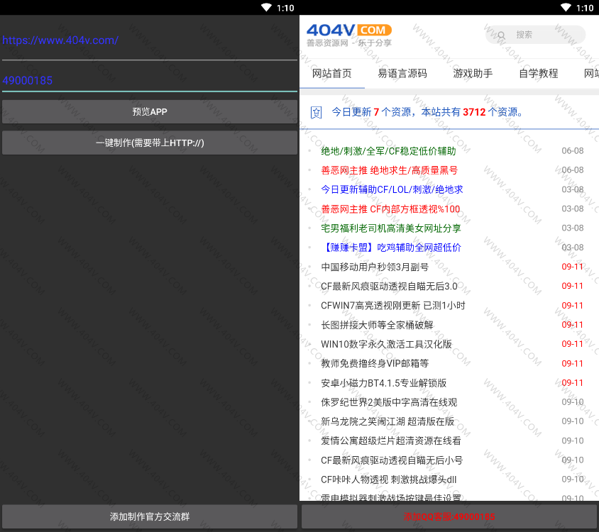
Task: Click the right-side Wi-Fi status icon
Action: coord(564,8)
